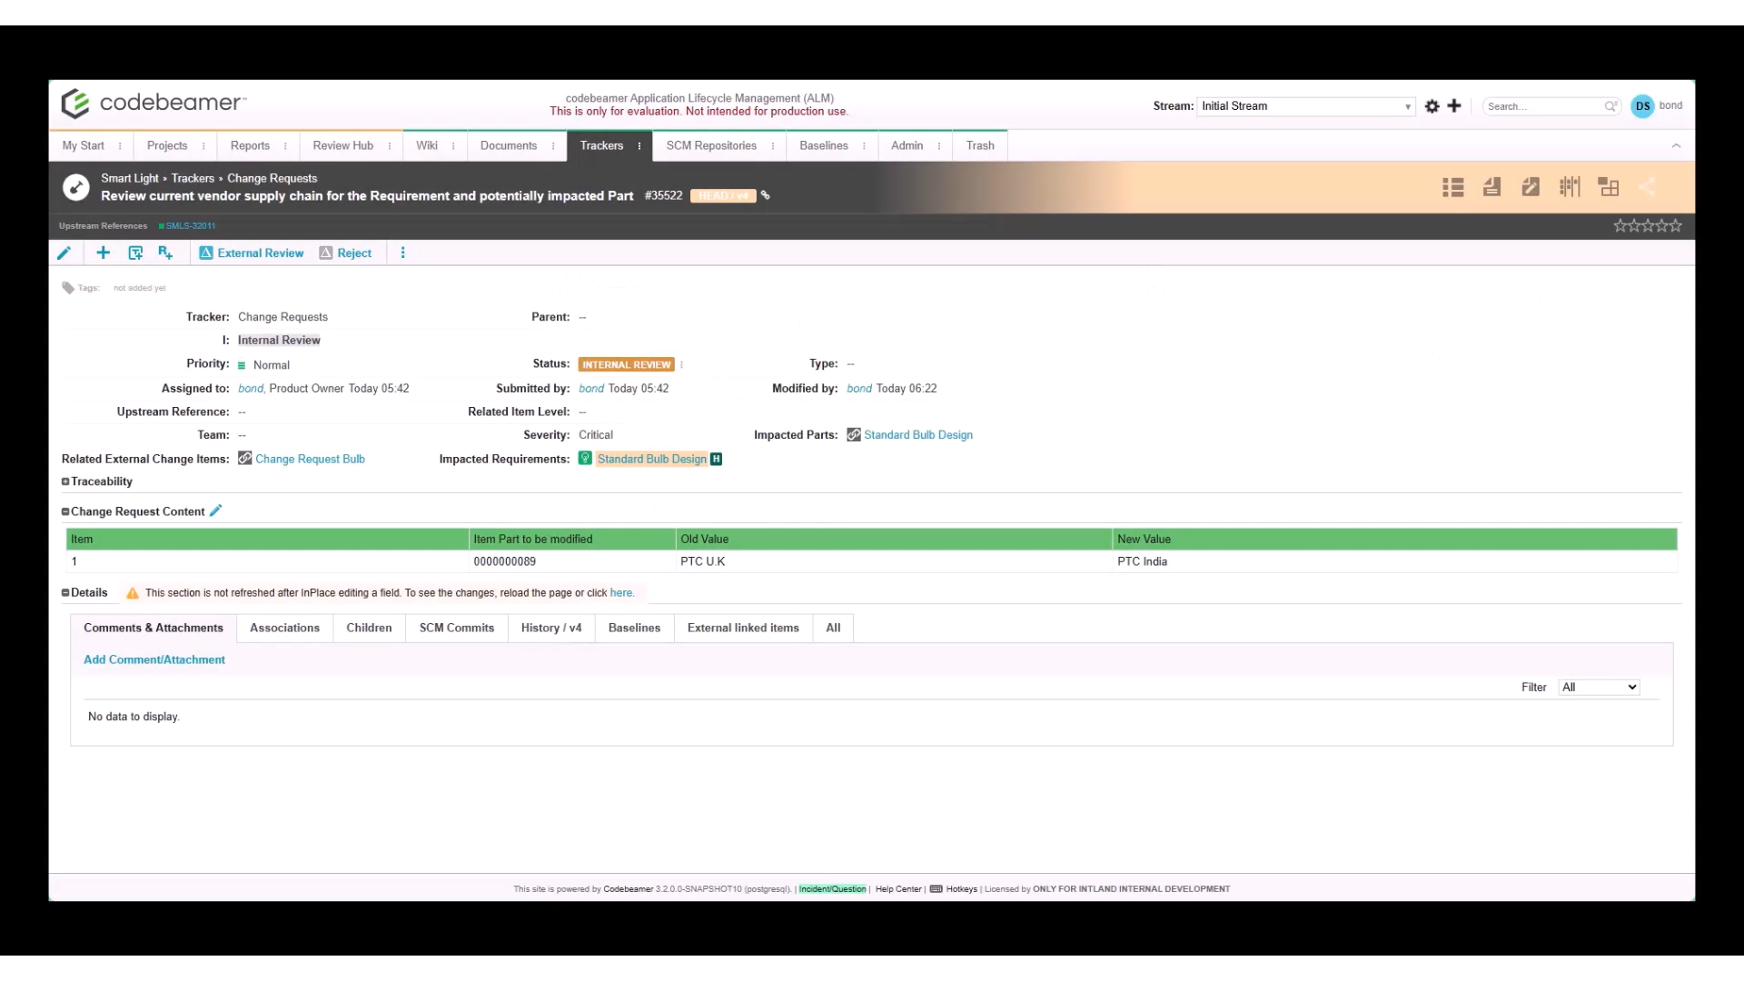
Task: Collapse the top navigation bar with the chevron
Action: 1676,145
